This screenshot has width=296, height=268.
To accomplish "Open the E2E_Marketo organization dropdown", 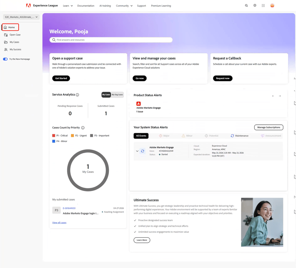I will pos(21,17).
